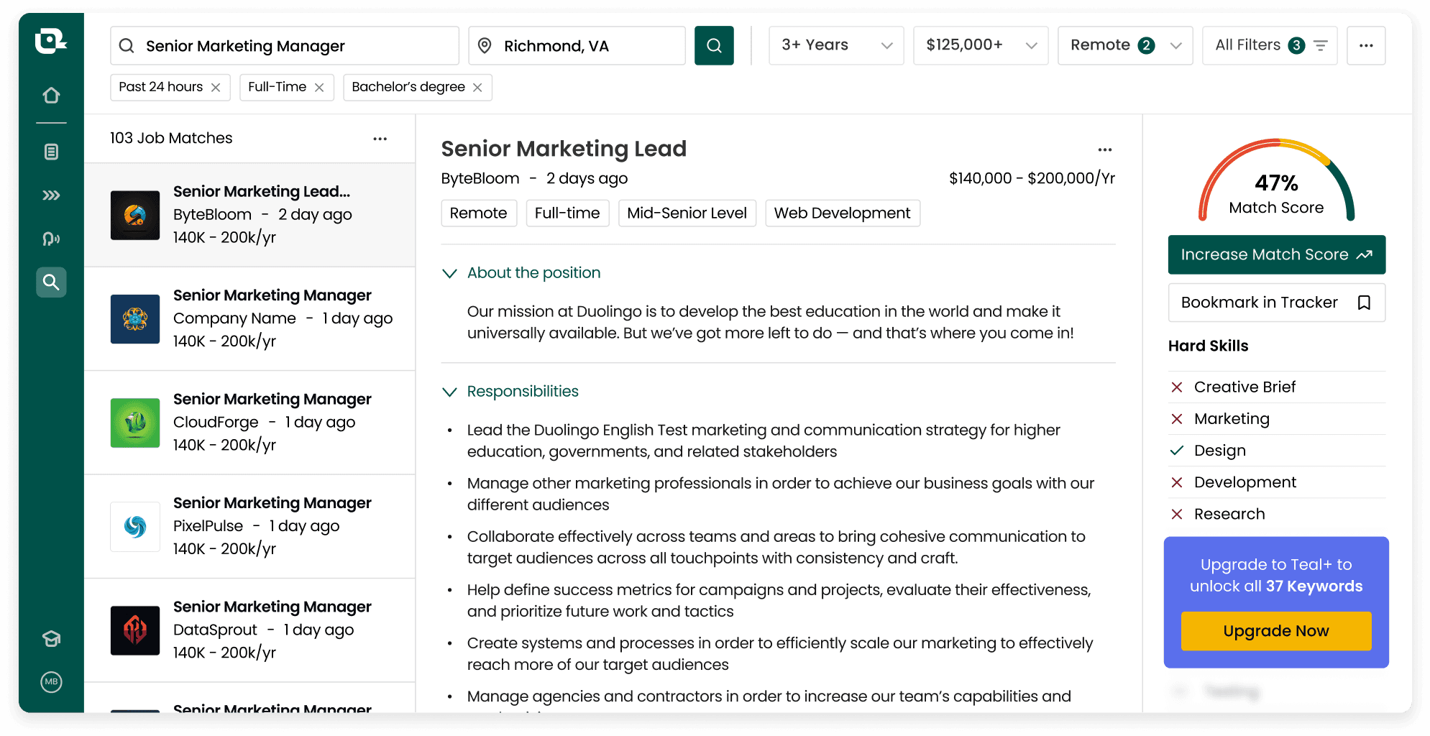The height and width of the screenshot is (736, 1430).
Task: Select the CloudForge Senior Marketing Manager job
Action: point(250,423)
